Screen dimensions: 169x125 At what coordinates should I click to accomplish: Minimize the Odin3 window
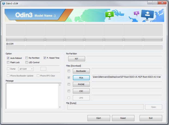(x=150, y=3)
